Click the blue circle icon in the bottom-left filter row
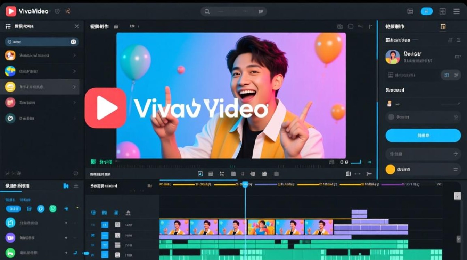467x260 pixels. [x=41, y=209]
